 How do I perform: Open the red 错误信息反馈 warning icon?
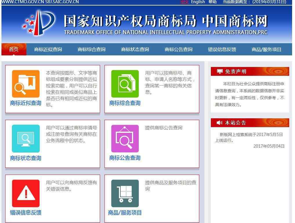point(26,193)
